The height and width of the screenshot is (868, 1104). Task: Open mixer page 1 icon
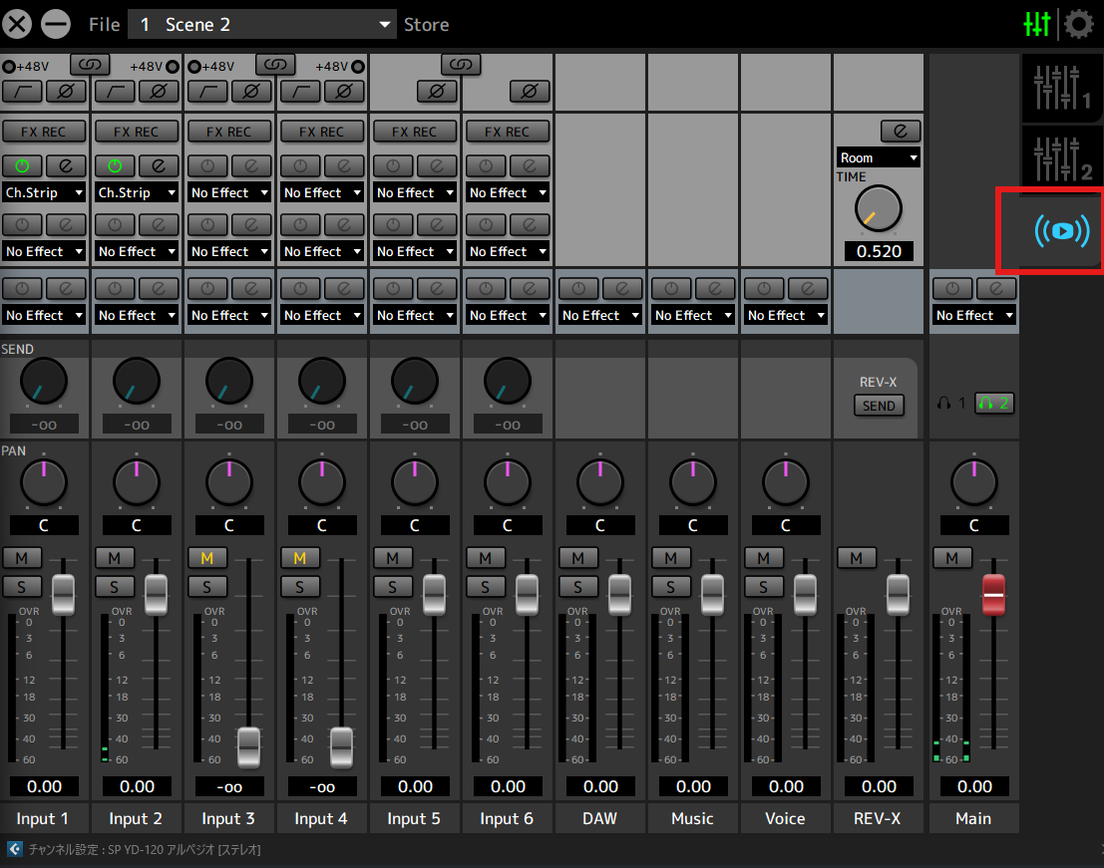1061,89
